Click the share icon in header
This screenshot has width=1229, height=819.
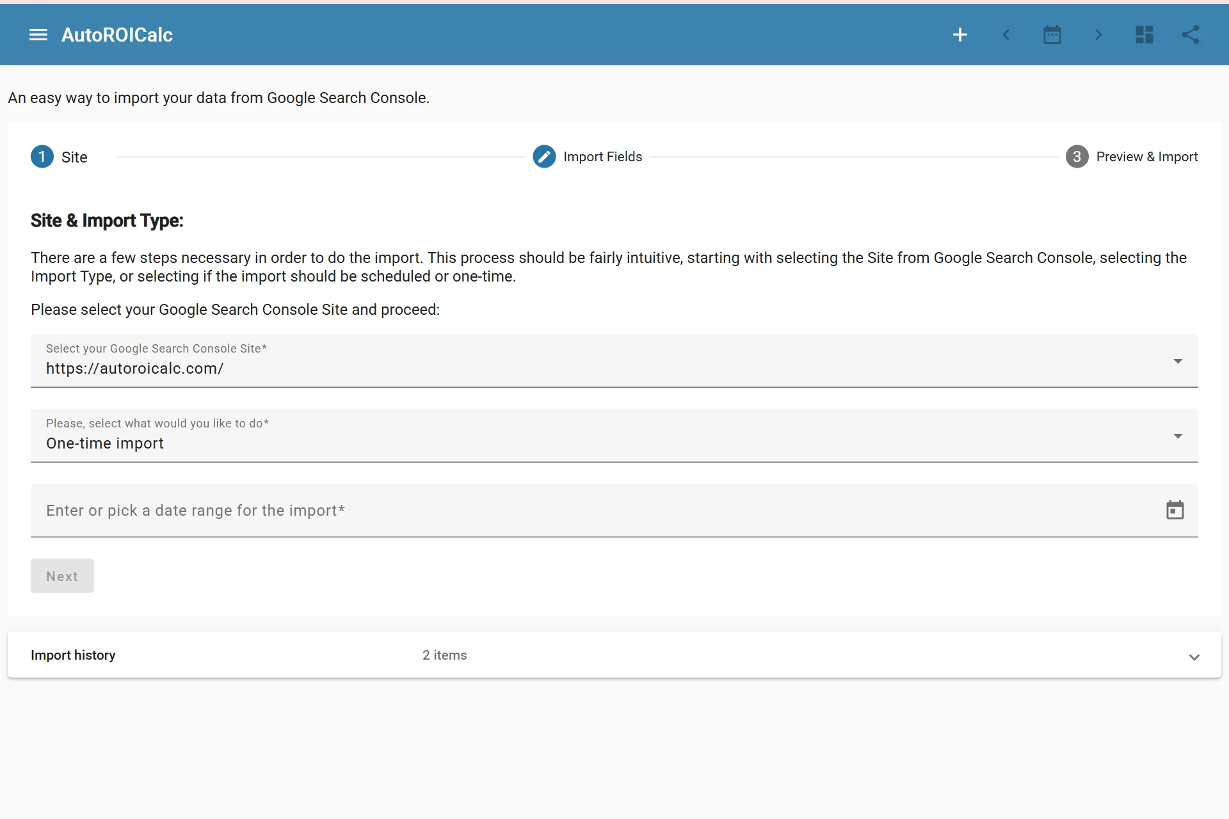point(1190,35)
